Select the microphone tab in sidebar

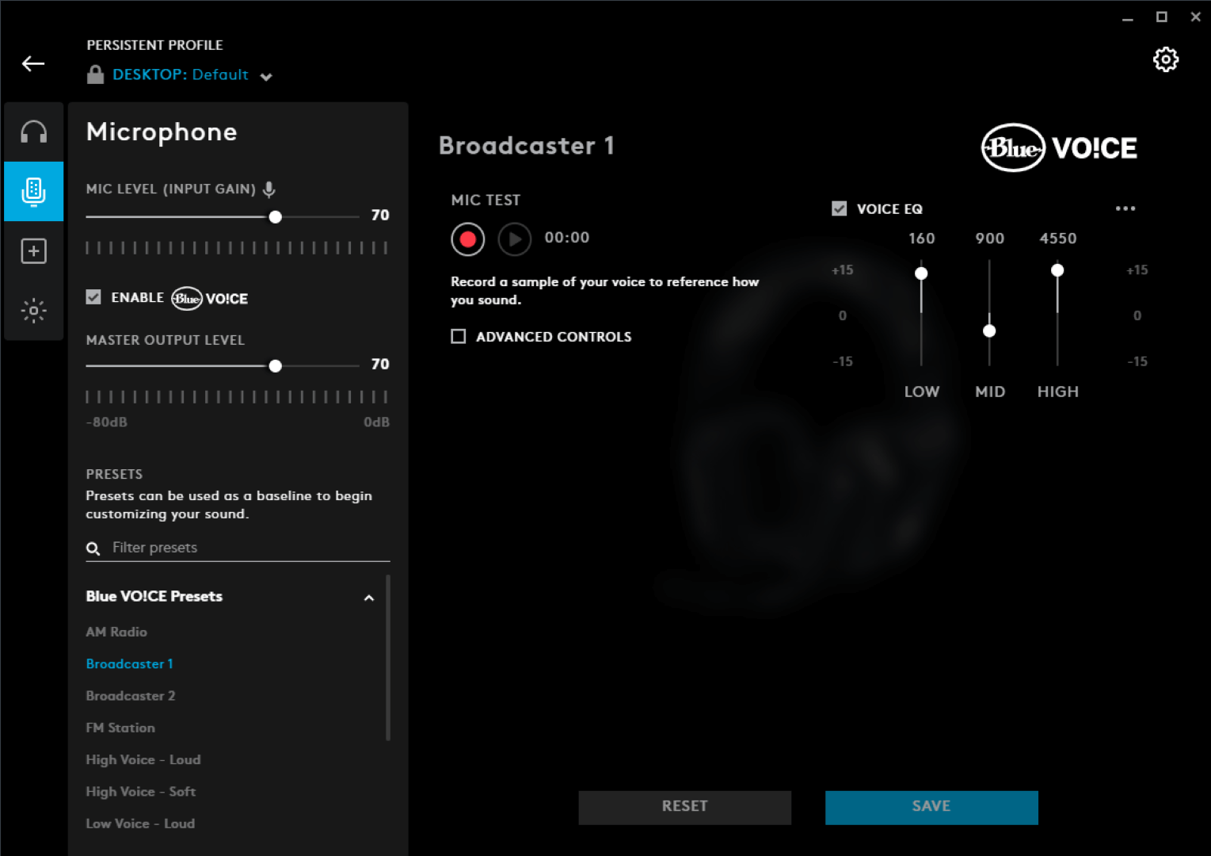pos(33,191)
